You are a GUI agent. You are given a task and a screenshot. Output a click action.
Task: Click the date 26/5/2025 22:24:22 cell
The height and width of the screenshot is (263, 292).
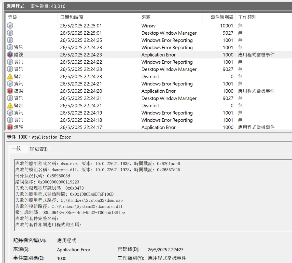point(81,62)
